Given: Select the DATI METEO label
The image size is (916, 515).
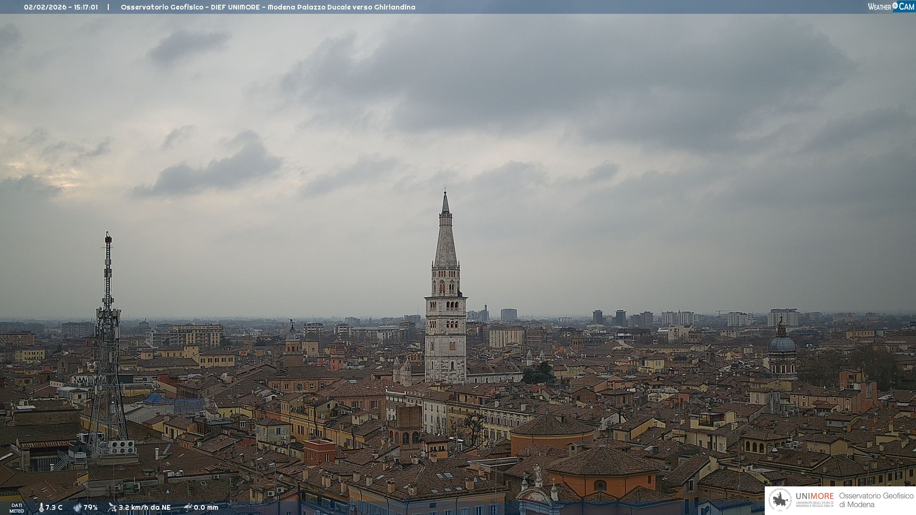Looking at the screenshot, I should coord(17,508).
